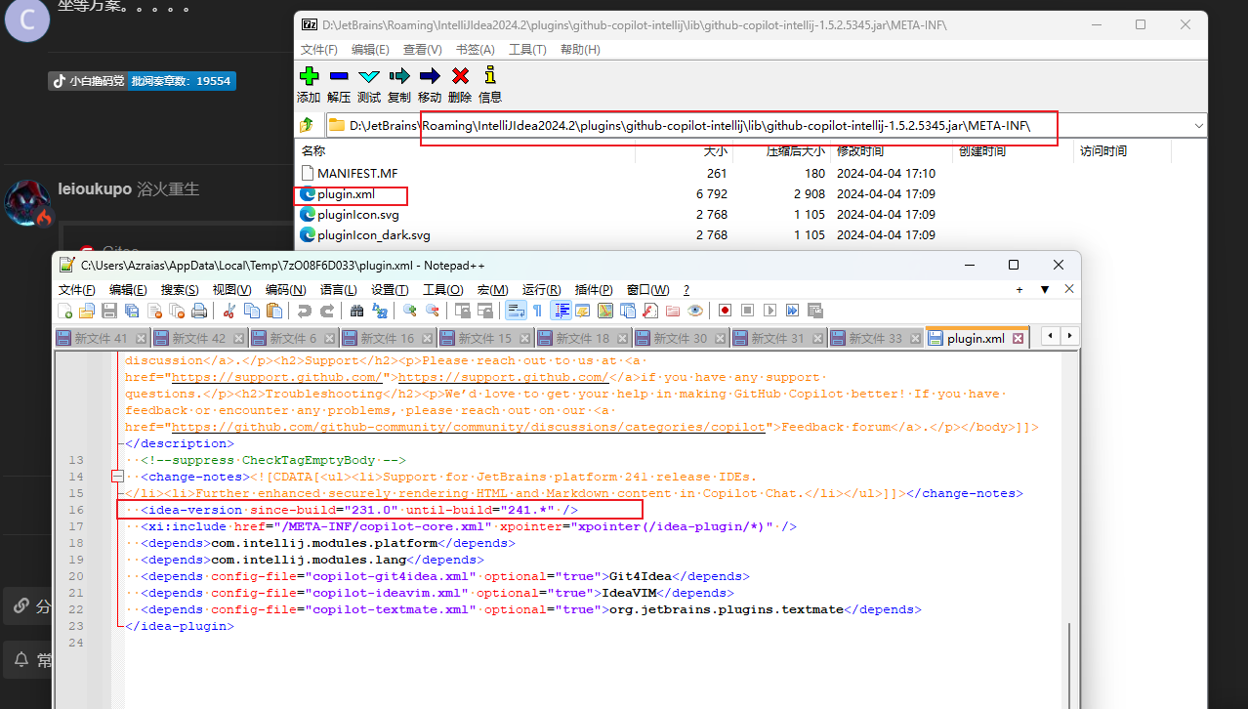Click Notepad++ Open file toolbar icon
The image size is (1248, 709).
[87, 311]
